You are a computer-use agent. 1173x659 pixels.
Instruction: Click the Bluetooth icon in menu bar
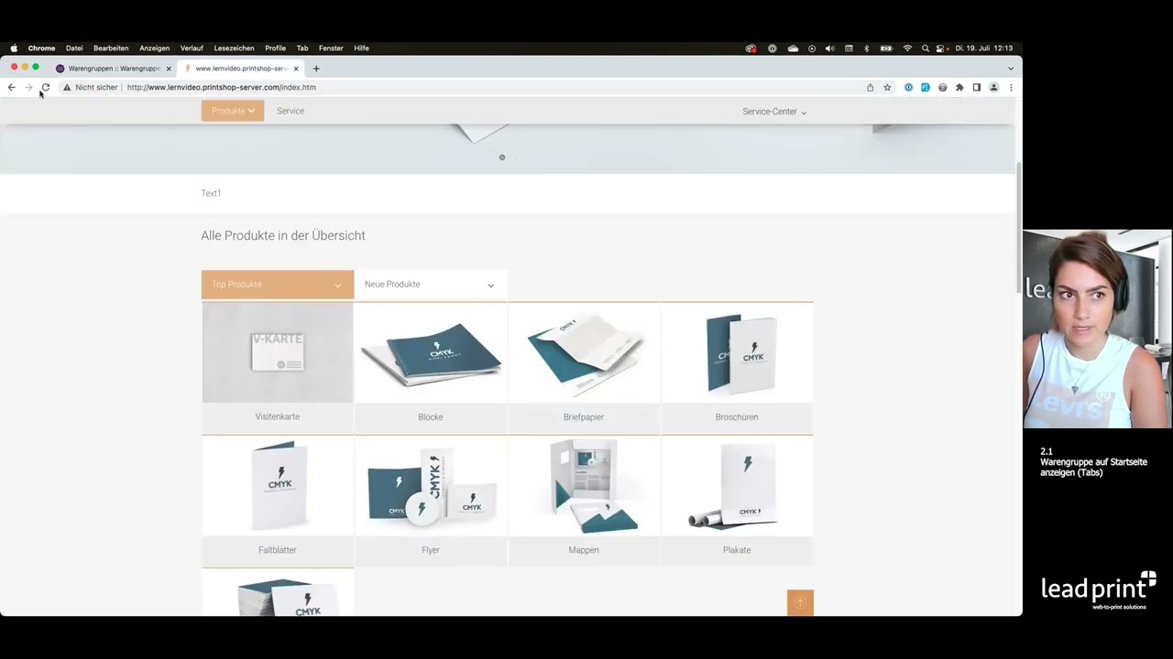pos(867,49)
